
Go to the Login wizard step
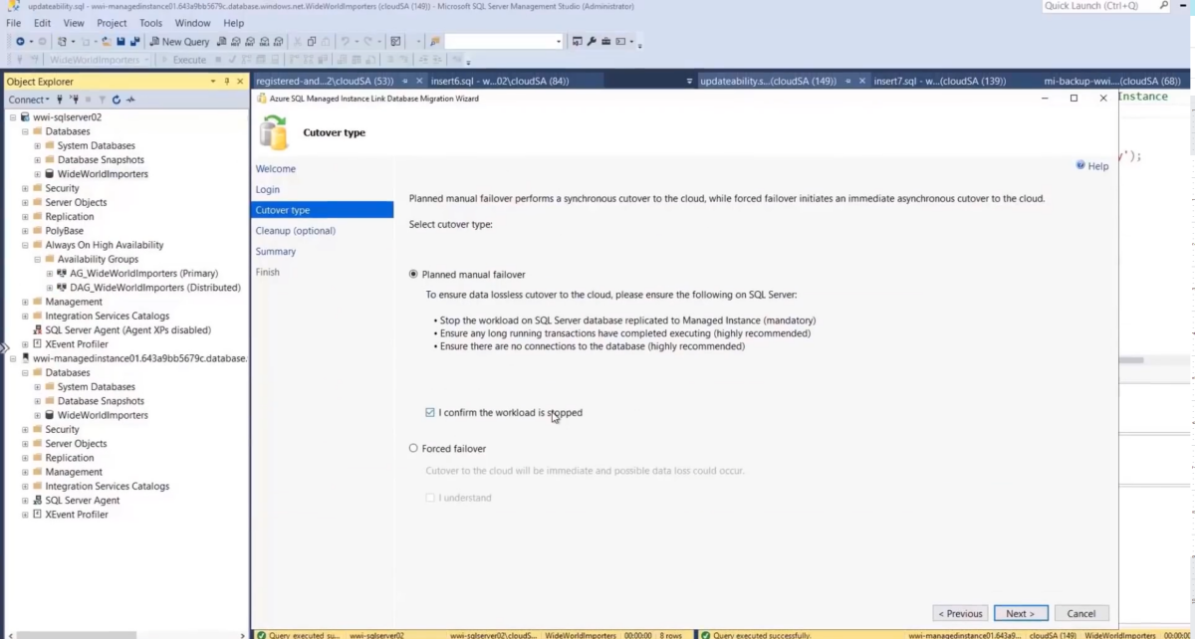[x=268, y=189]
